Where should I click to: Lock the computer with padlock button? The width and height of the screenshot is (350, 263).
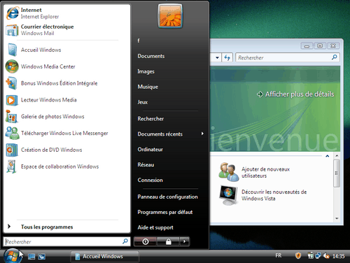(168, 241)
